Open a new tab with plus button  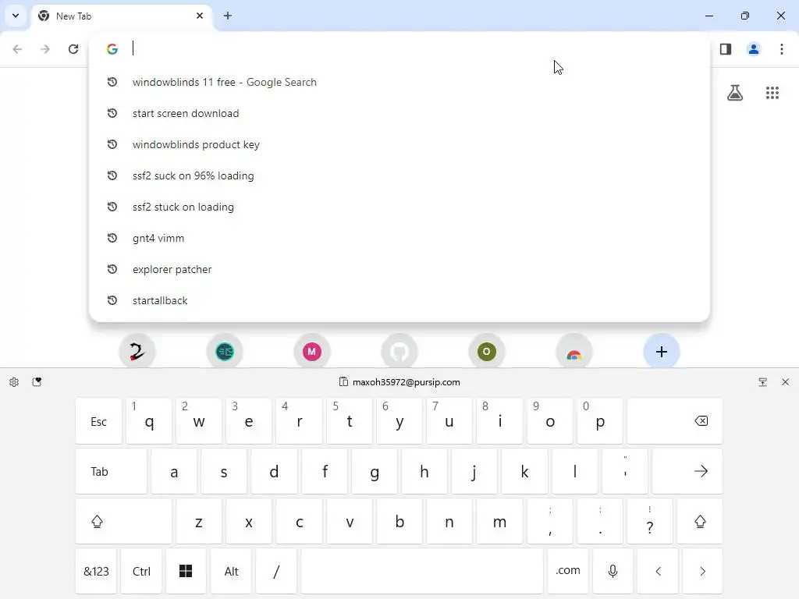(x=228, y=16)
